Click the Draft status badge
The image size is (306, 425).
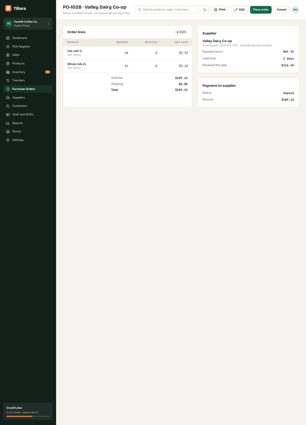click(x=181, y=32)
